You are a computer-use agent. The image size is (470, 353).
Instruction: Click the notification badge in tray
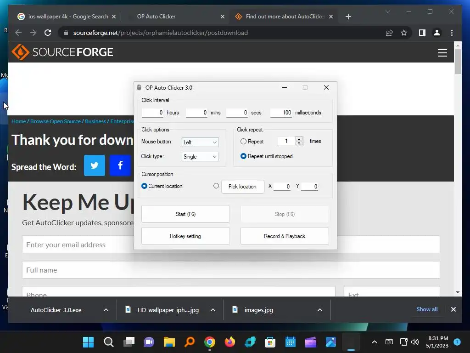(457, 342)
